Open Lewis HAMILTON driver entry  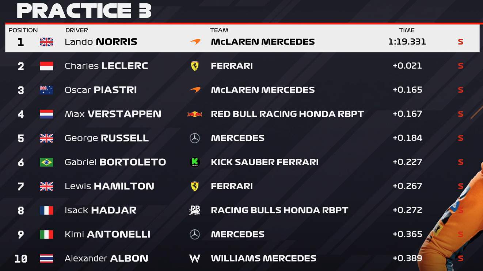[109, 186]
